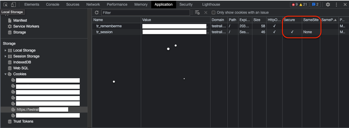349x128 pixels.
Task: Switch to the Console tab
Action: (x=52, y=5)
